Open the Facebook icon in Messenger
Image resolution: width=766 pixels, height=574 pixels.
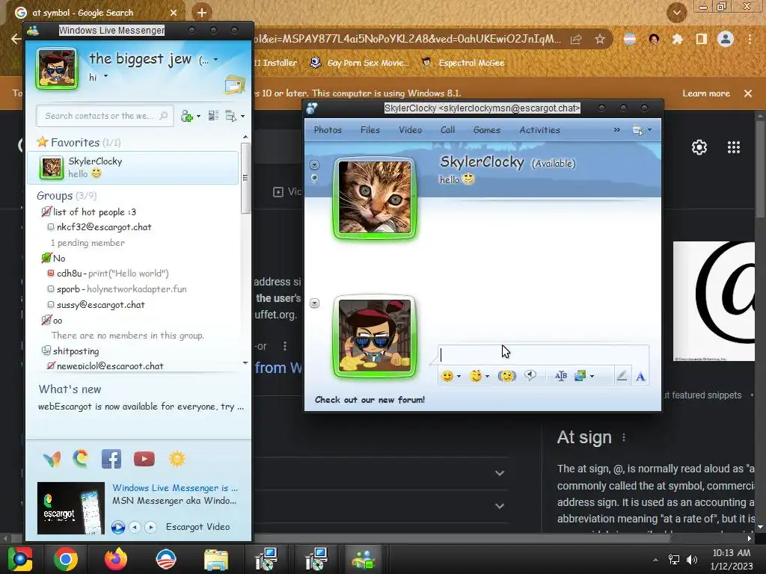tap(111, 460)
